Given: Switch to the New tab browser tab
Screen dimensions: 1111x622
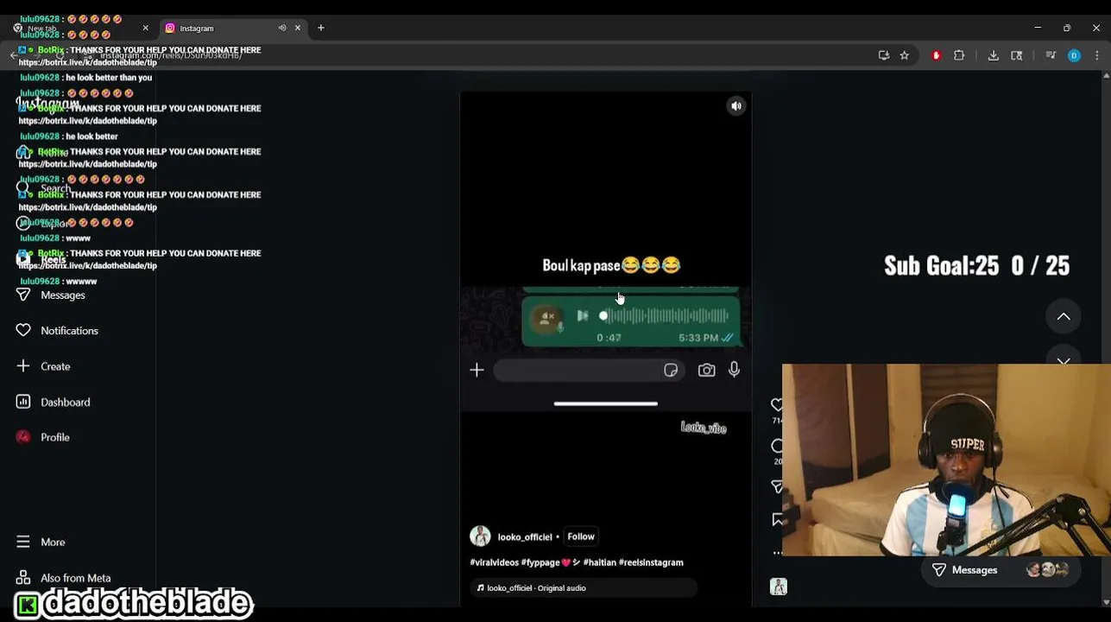Looking at the screenshot, I should point(80,29).
